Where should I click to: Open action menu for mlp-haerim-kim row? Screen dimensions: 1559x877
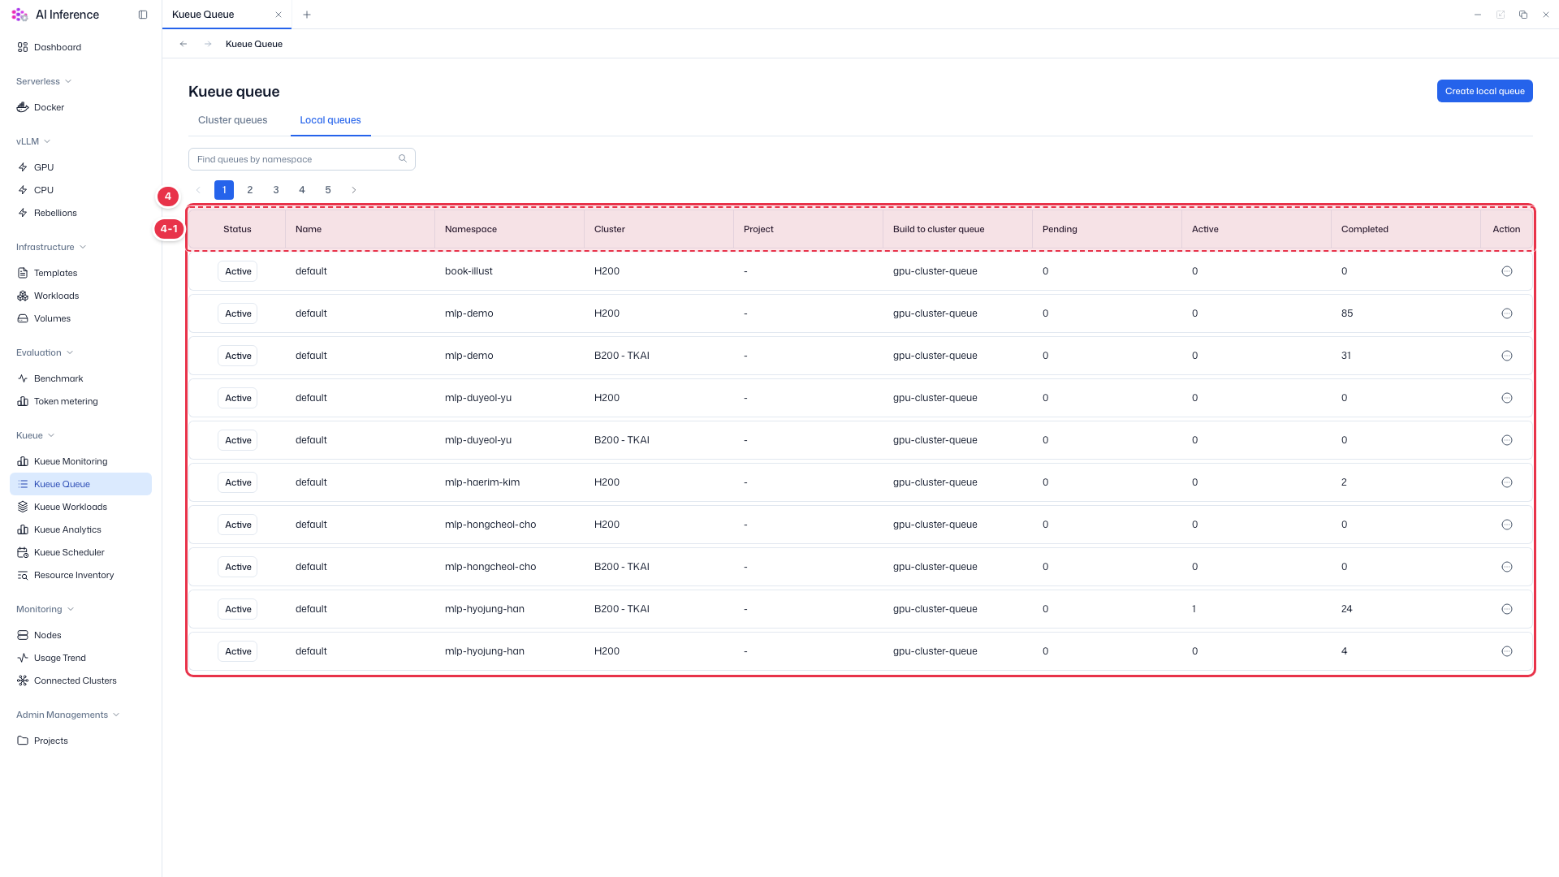coord(1507,482)
